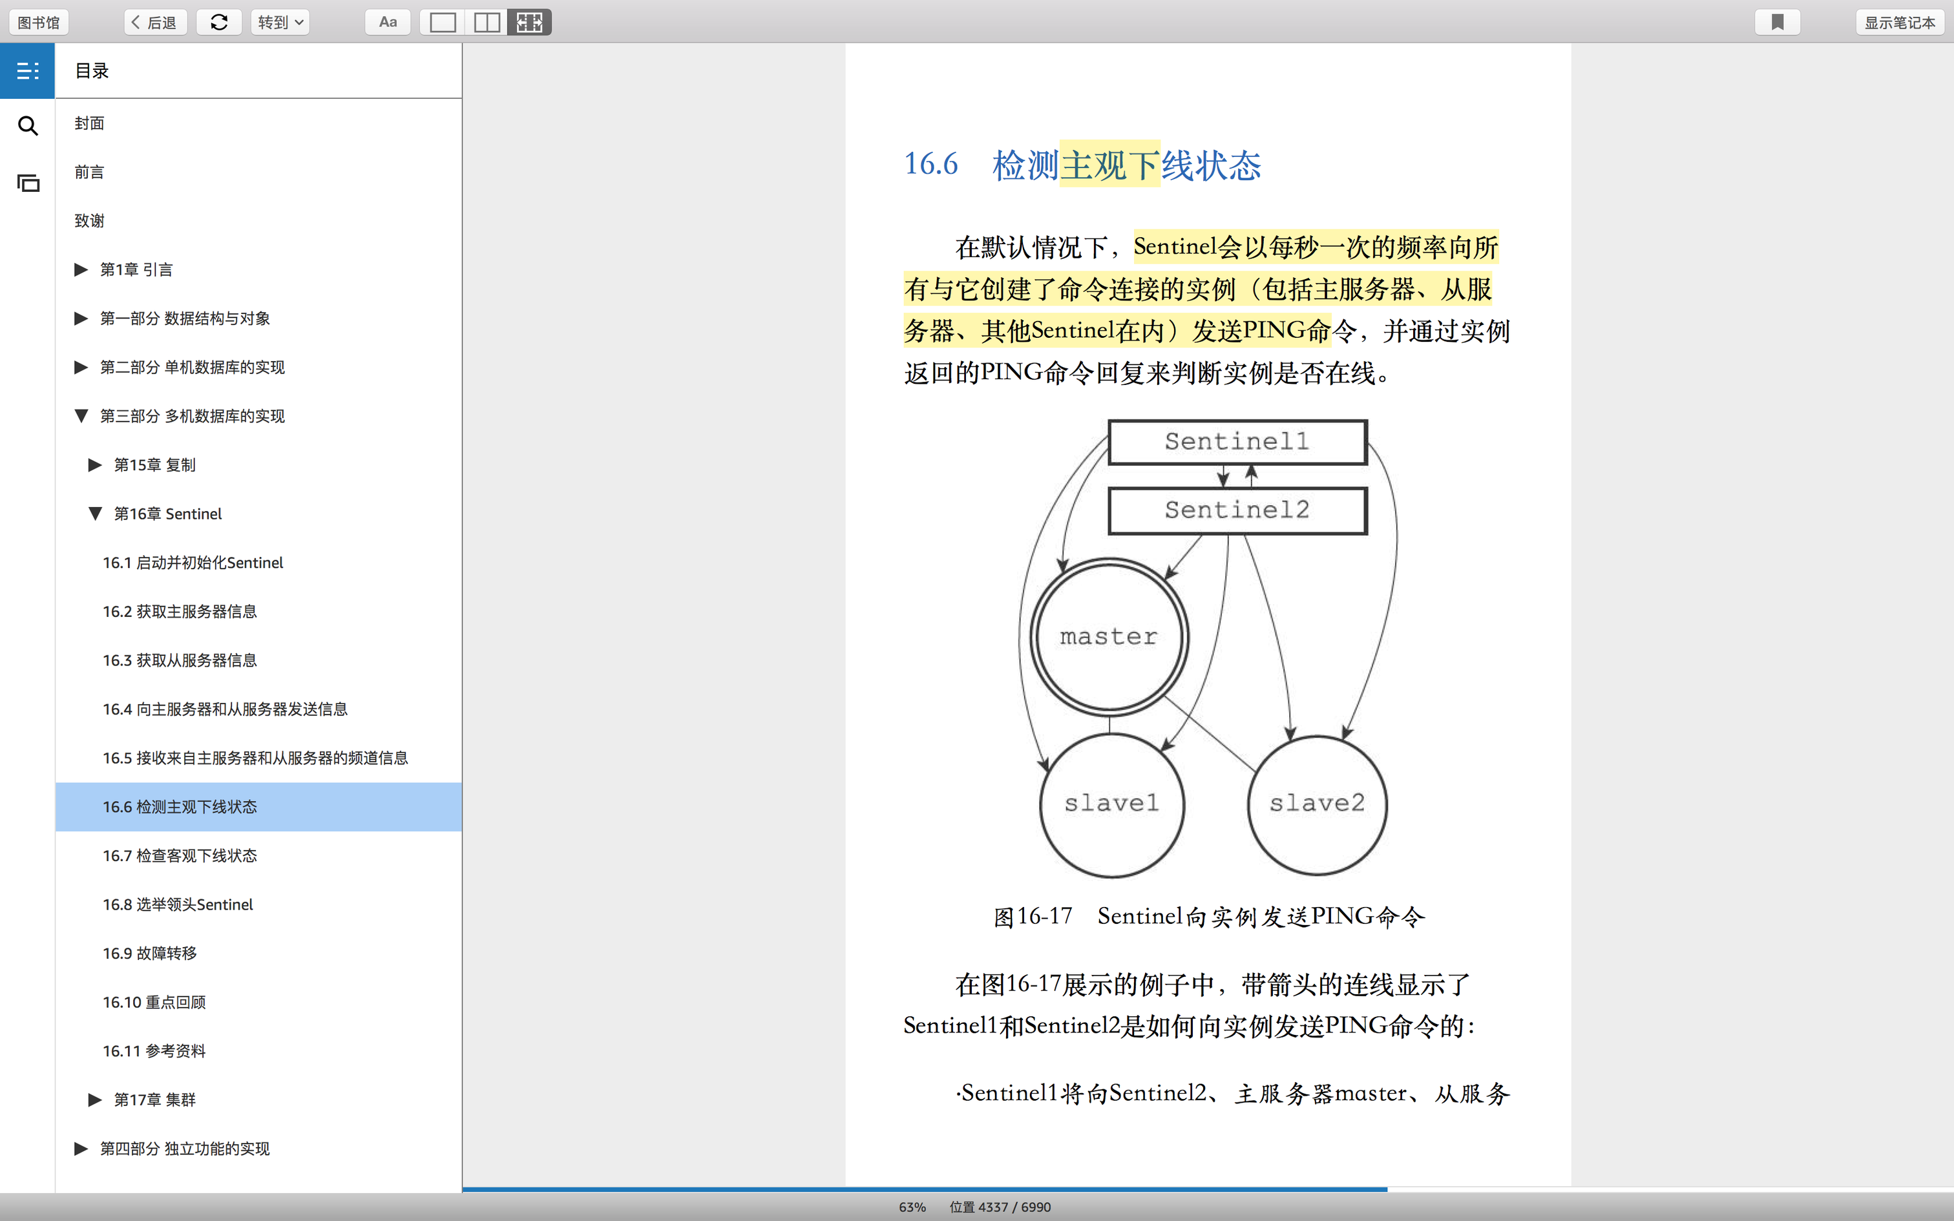Open the Aa font settings
This screenshot has width=1954, height=1221.
click(388, 23)
